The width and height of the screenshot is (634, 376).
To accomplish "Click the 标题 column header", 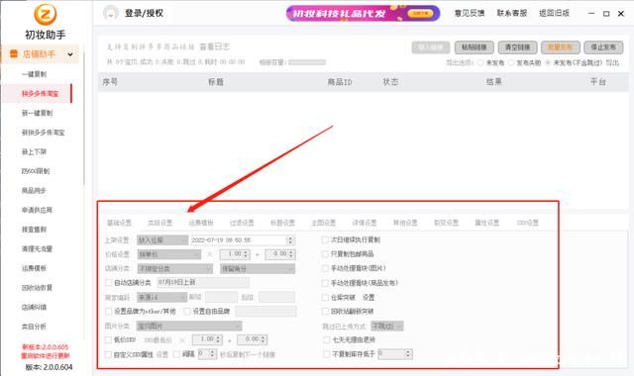I will click(216, 82).
